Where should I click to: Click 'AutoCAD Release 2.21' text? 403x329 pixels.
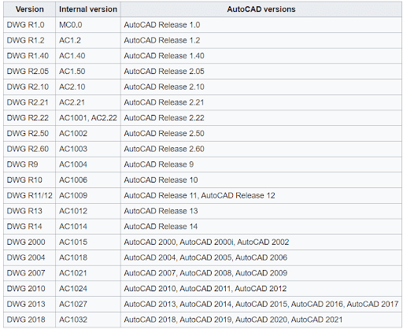pos(164,102)
